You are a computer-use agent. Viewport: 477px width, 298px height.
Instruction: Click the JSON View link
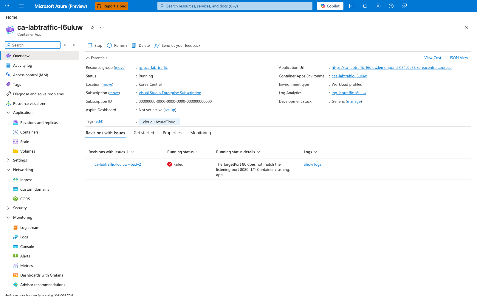pos(459,58)
